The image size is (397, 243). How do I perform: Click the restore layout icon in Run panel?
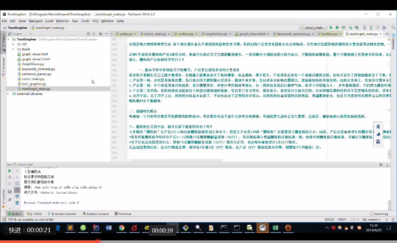tap(10, 192)
